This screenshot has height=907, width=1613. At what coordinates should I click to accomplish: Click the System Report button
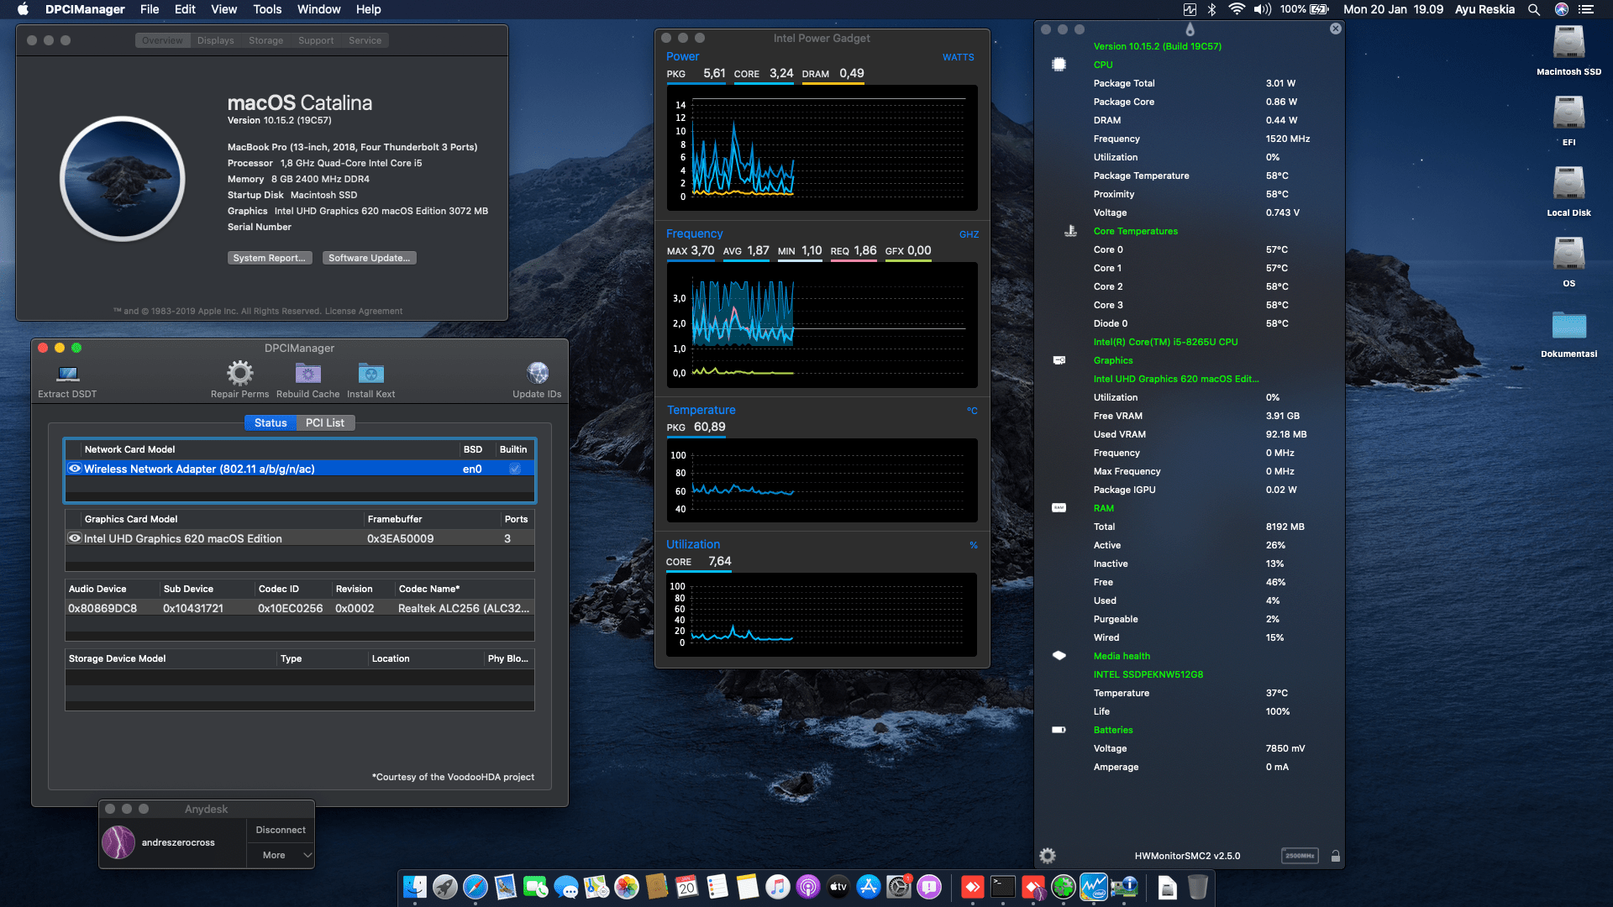pos(270,257)
